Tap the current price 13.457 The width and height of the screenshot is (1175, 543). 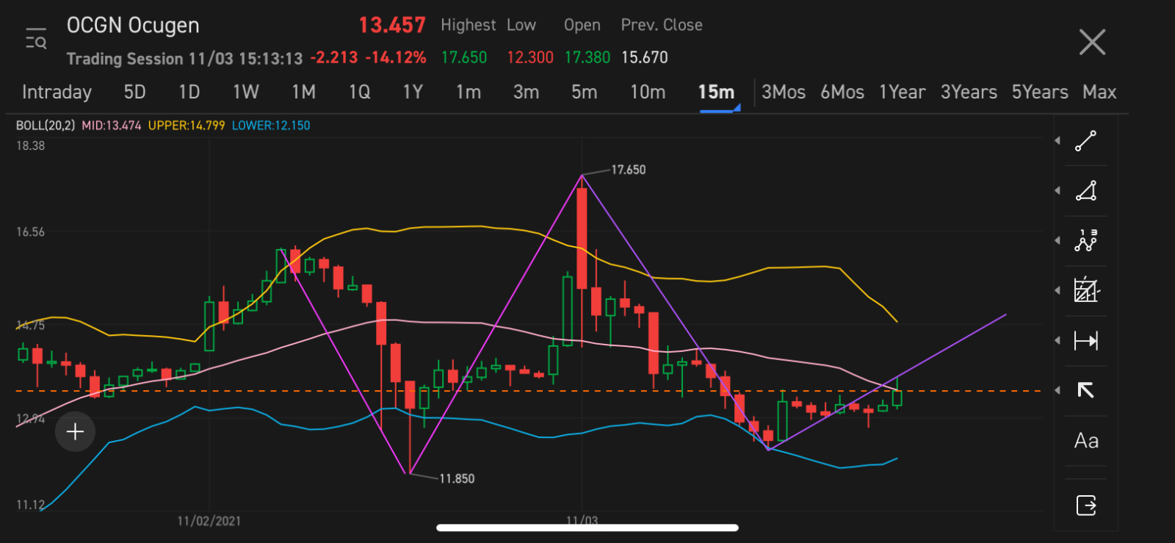(392, 25)
